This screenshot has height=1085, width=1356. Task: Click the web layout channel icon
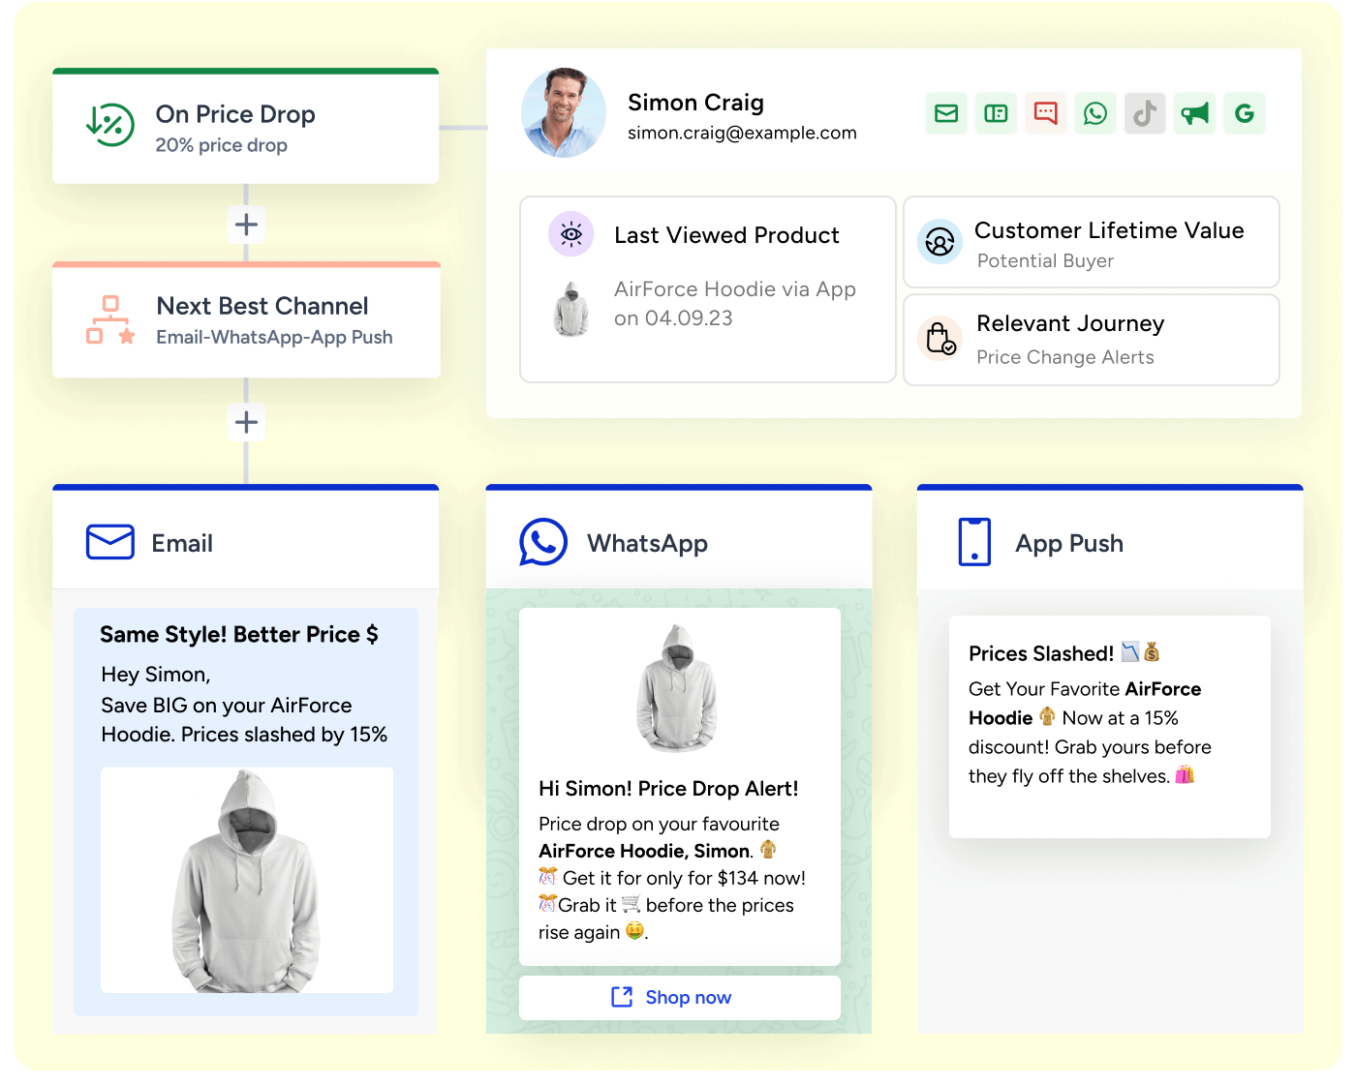pyautogui.click(x=996, y=114)
